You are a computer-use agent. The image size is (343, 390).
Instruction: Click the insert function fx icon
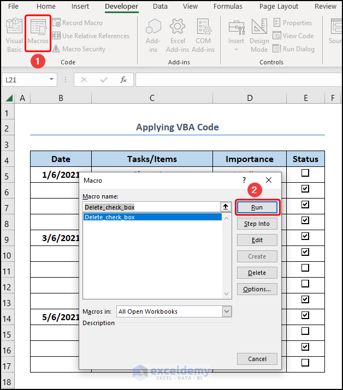(x=123, y=80)
